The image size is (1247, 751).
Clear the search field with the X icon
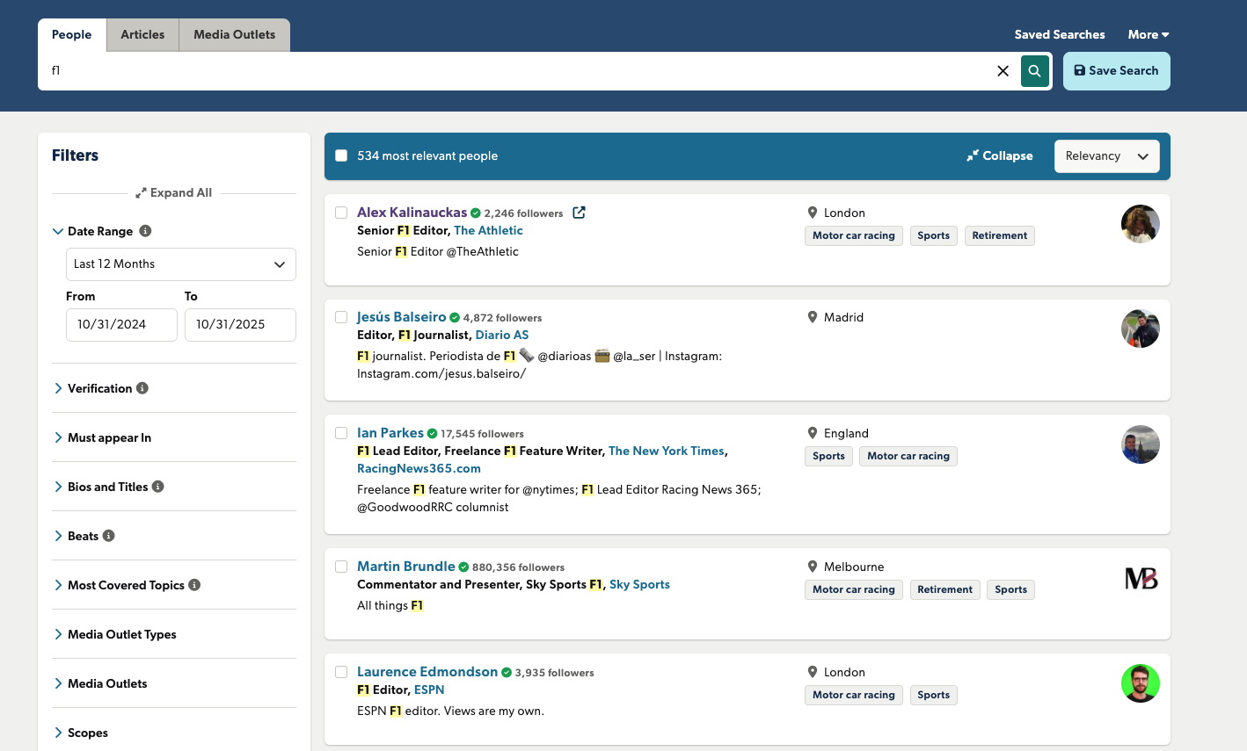1003,71
